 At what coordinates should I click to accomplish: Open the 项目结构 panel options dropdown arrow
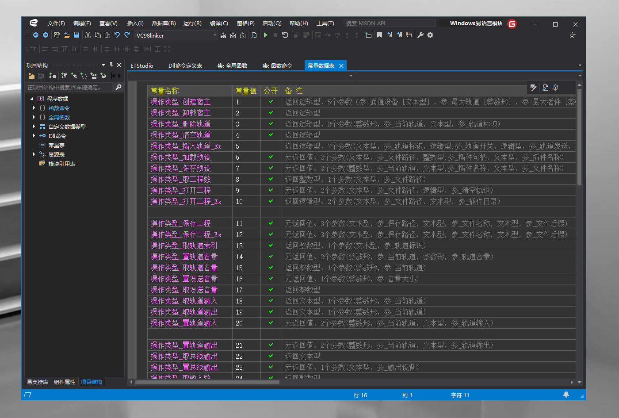(103, 65)
